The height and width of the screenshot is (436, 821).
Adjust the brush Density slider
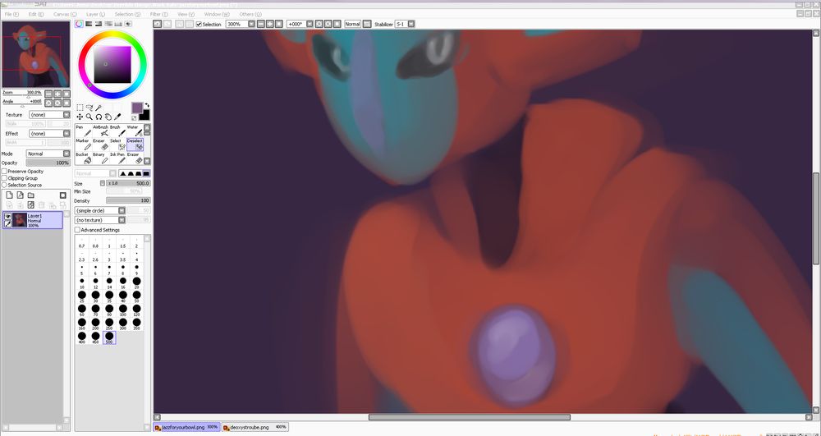click(x=128, y=200)
